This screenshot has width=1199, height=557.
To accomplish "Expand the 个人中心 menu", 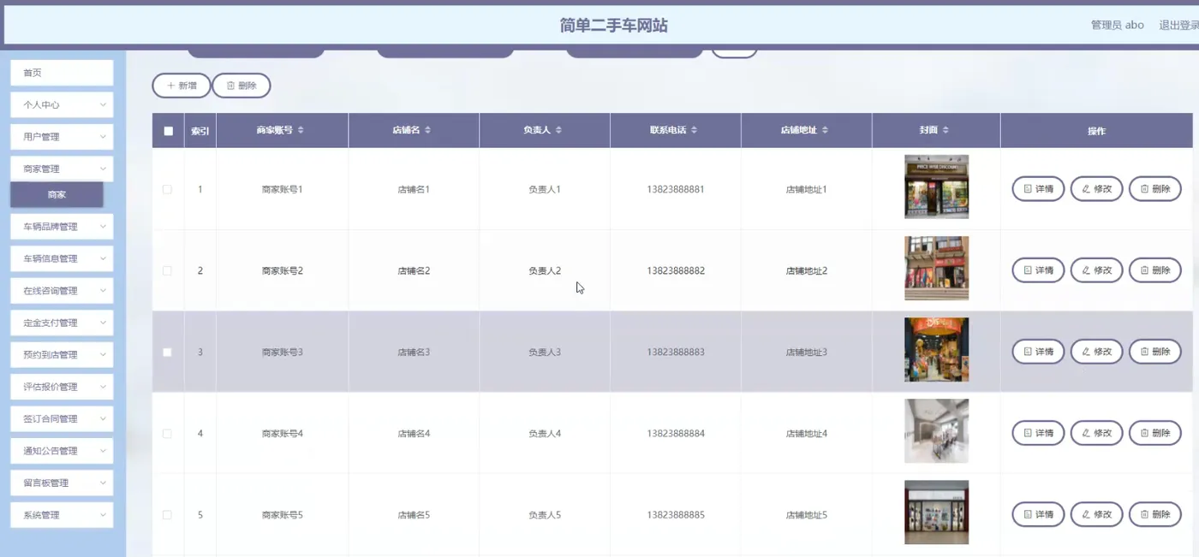I will tap(62, 104).
